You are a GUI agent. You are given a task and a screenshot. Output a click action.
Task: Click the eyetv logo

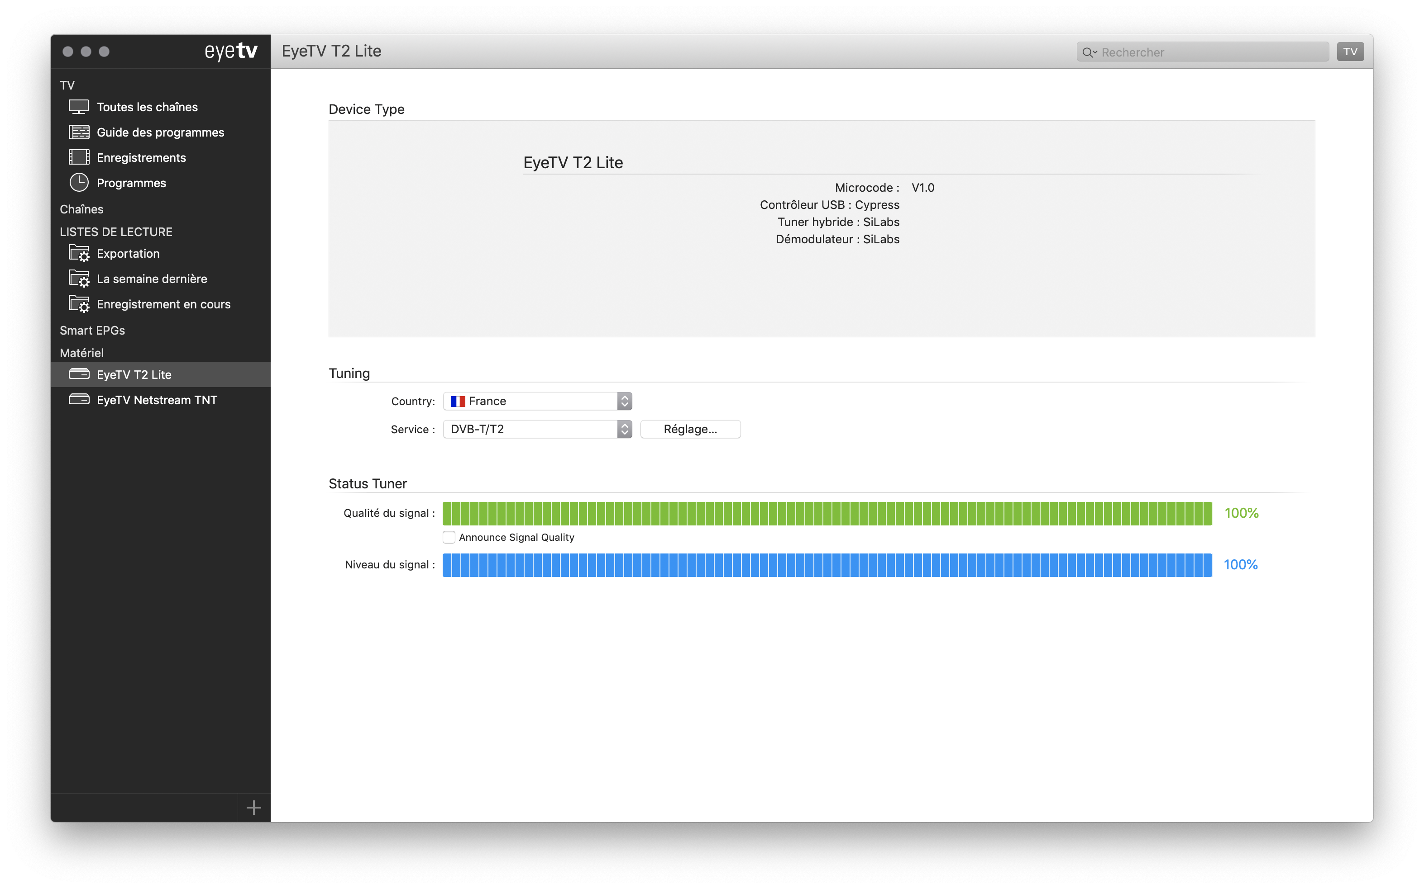pos(231,51)
